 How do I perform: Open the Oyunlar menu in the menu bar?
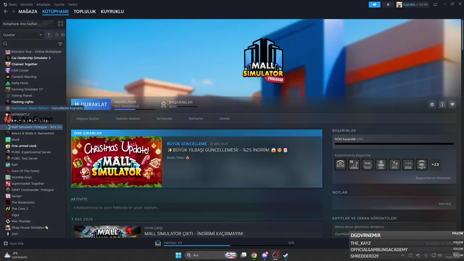[59, 4]
